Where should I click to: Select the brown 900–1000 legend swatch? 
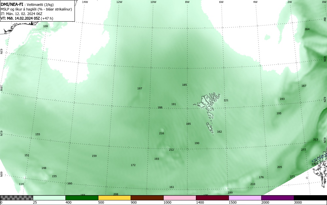tap(147, 198)
